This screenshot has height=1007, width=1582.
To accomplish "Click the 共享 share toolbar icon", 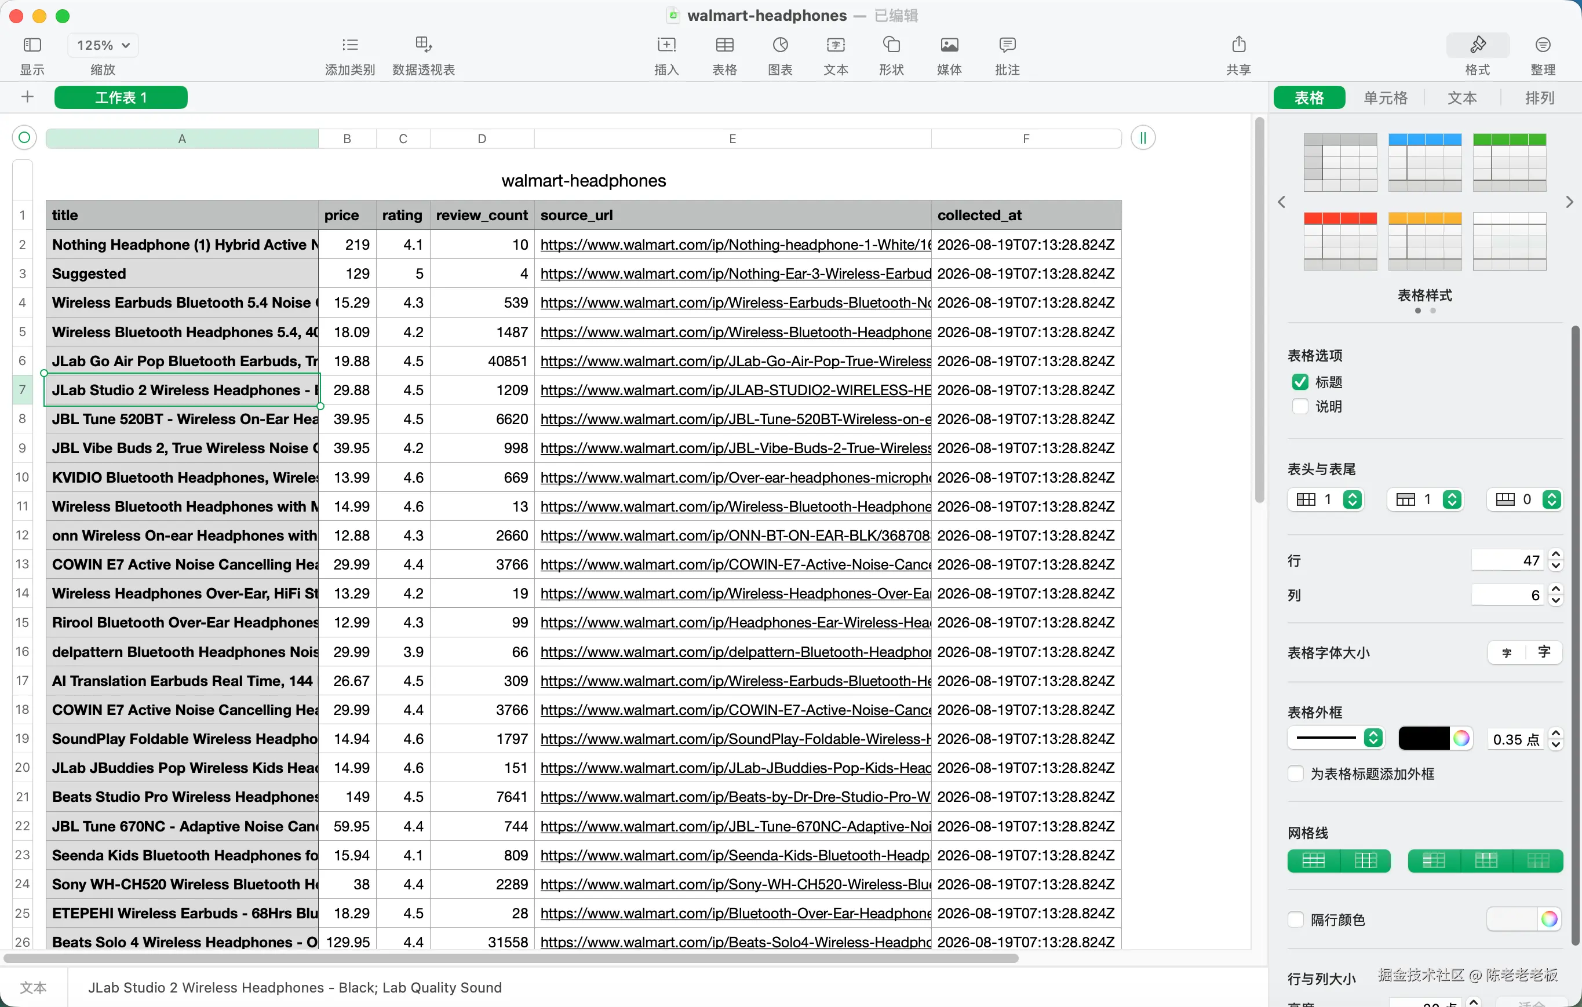I will pos(1238,45).
